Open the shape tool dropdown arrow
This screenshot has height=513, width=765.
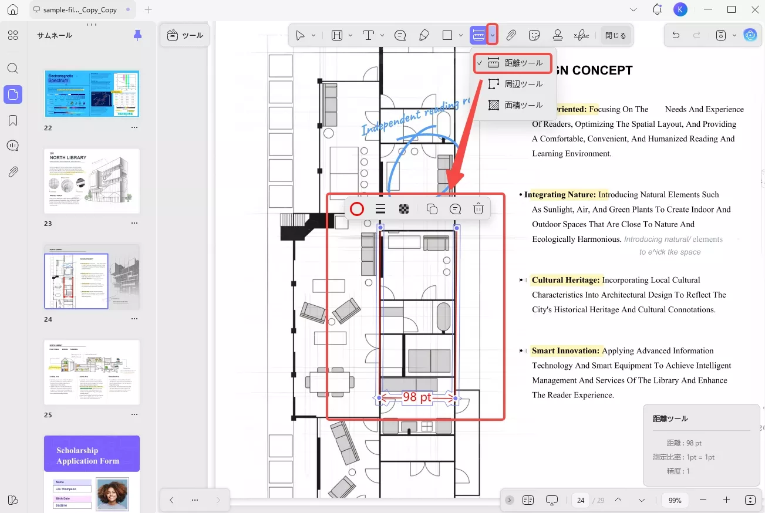click(461, 35)
